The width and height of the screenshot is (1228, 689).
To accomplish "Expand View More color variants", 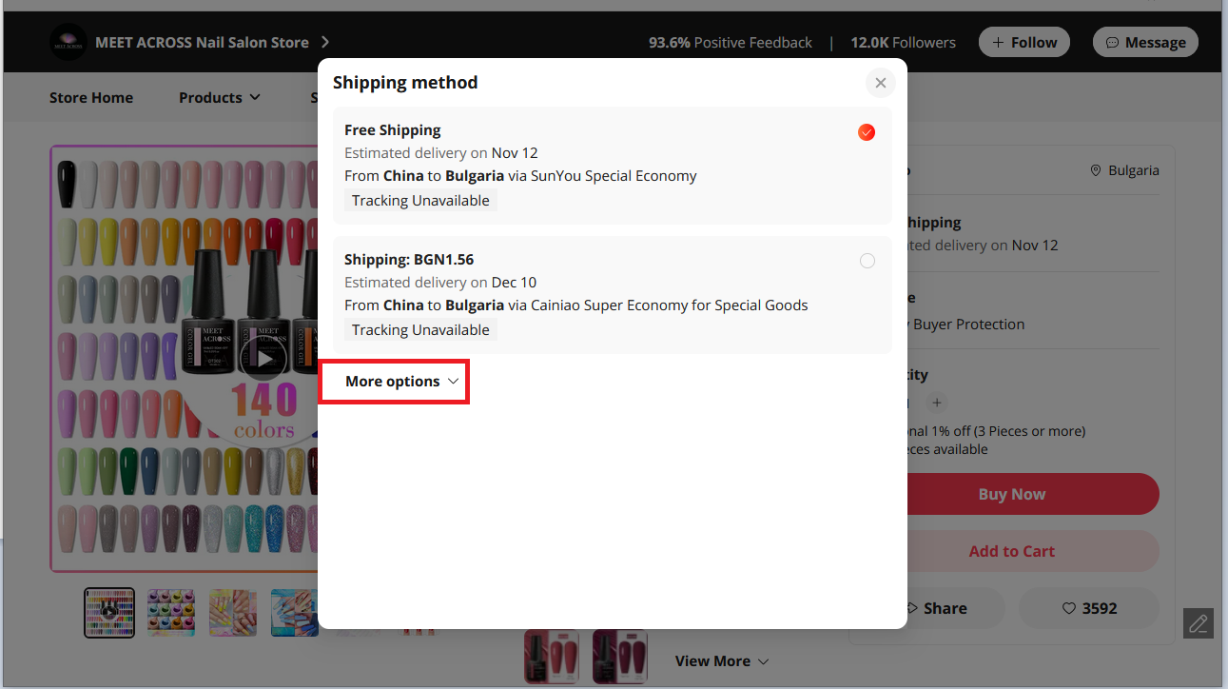I will [x=721, y=660].
